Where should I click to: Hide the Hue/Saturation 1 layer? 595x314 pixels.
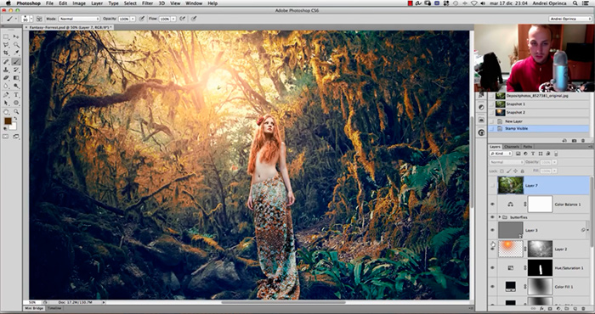coord(492,268)
